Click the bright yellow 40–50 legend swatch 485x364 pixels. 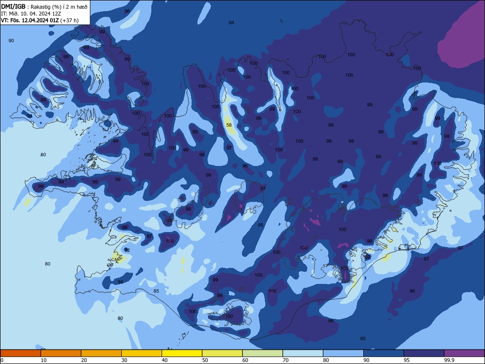click(x=182, y=353)
